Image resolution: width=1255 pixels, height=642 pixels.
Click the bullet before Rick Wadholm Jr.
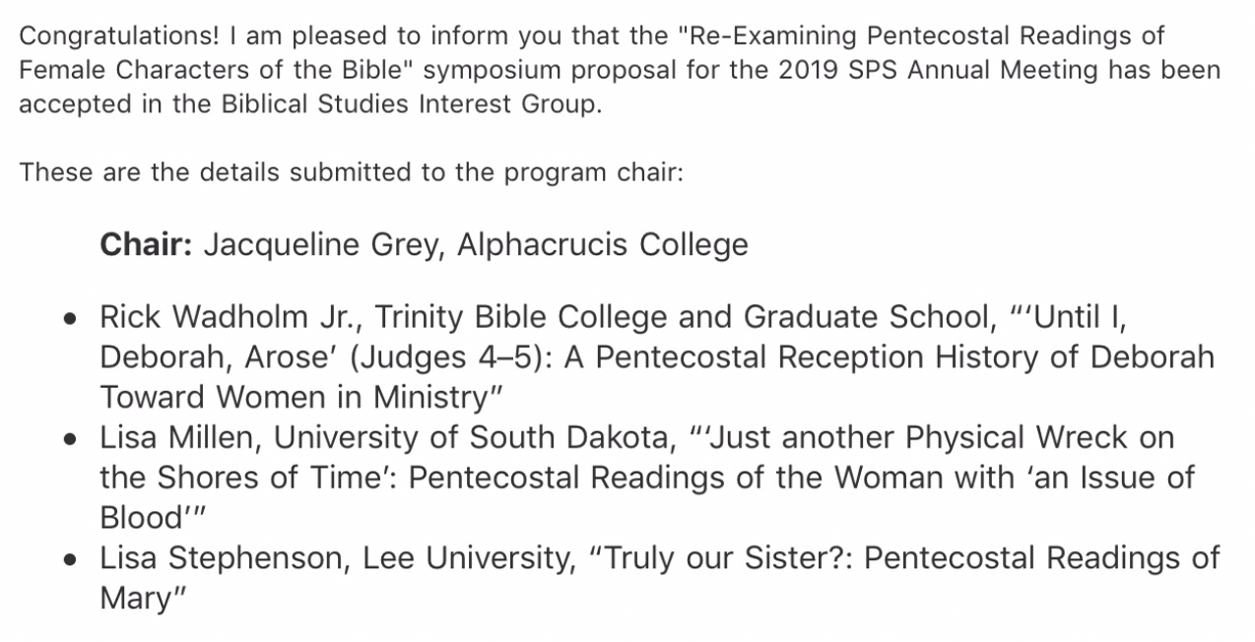click(x=69, y=319)
